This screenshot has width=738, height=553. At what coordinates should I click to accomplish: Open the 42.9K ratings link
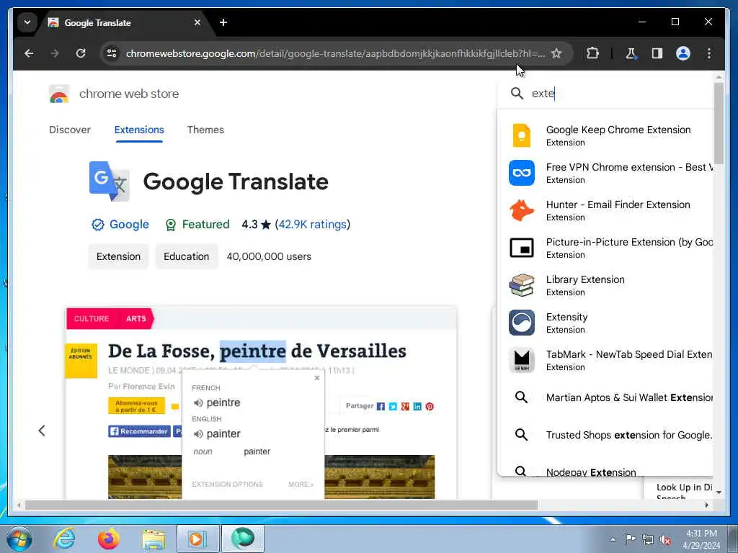(313, 225)
